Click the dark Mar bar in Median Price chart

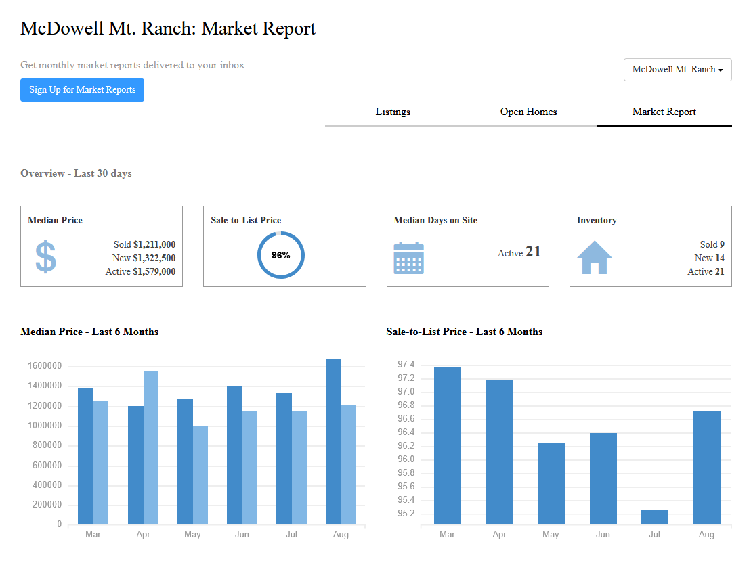(x=85, y=457)
